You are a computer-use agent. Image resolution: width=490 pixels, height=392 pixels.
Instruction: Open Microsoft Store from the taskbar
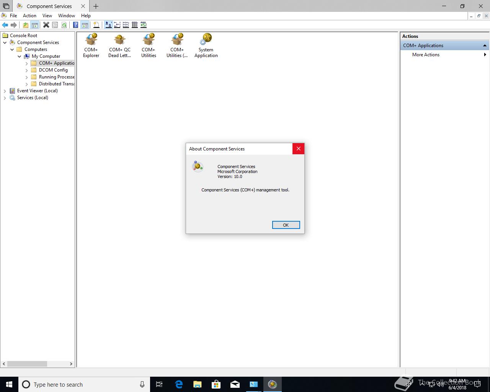216,384
